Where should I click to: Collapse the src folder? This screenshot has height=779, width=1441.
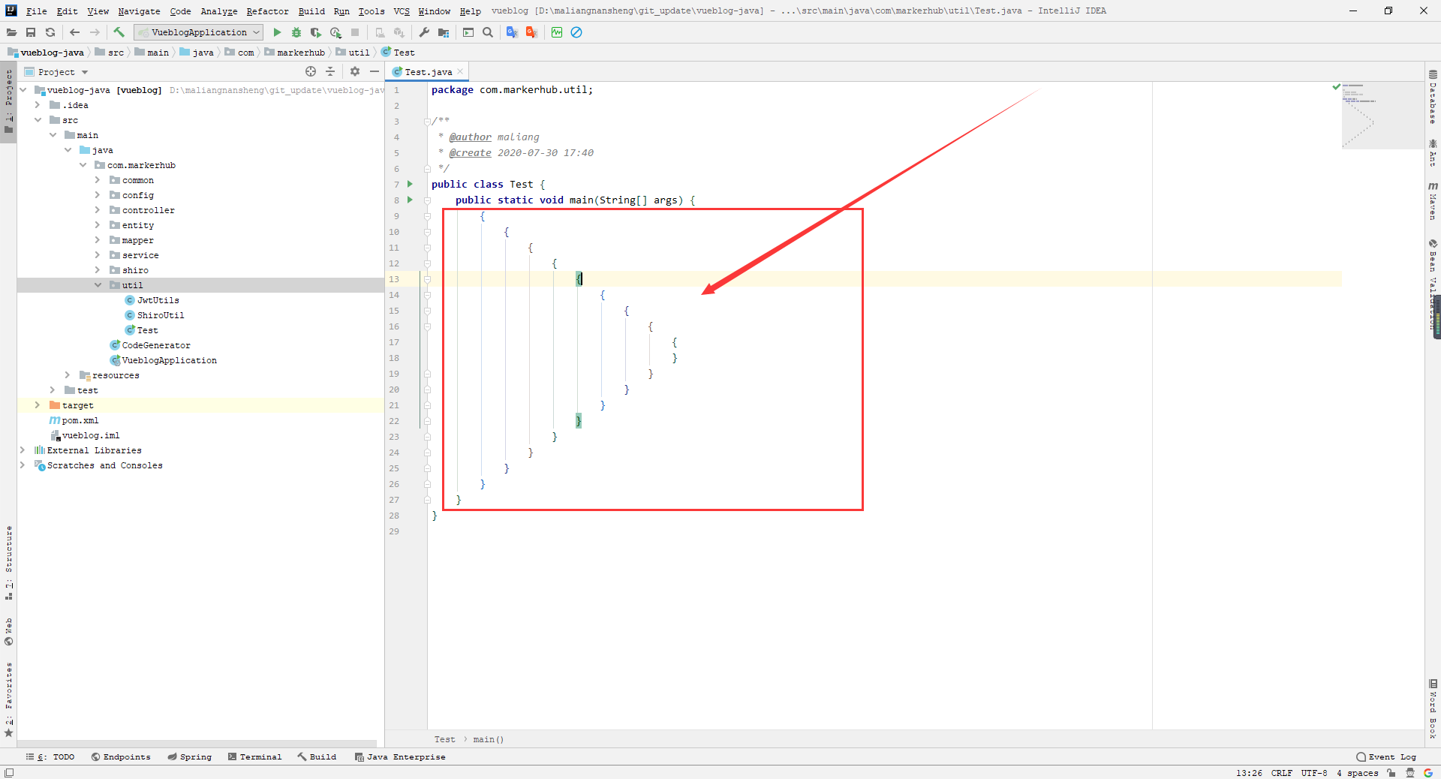(x=38, y=120)
